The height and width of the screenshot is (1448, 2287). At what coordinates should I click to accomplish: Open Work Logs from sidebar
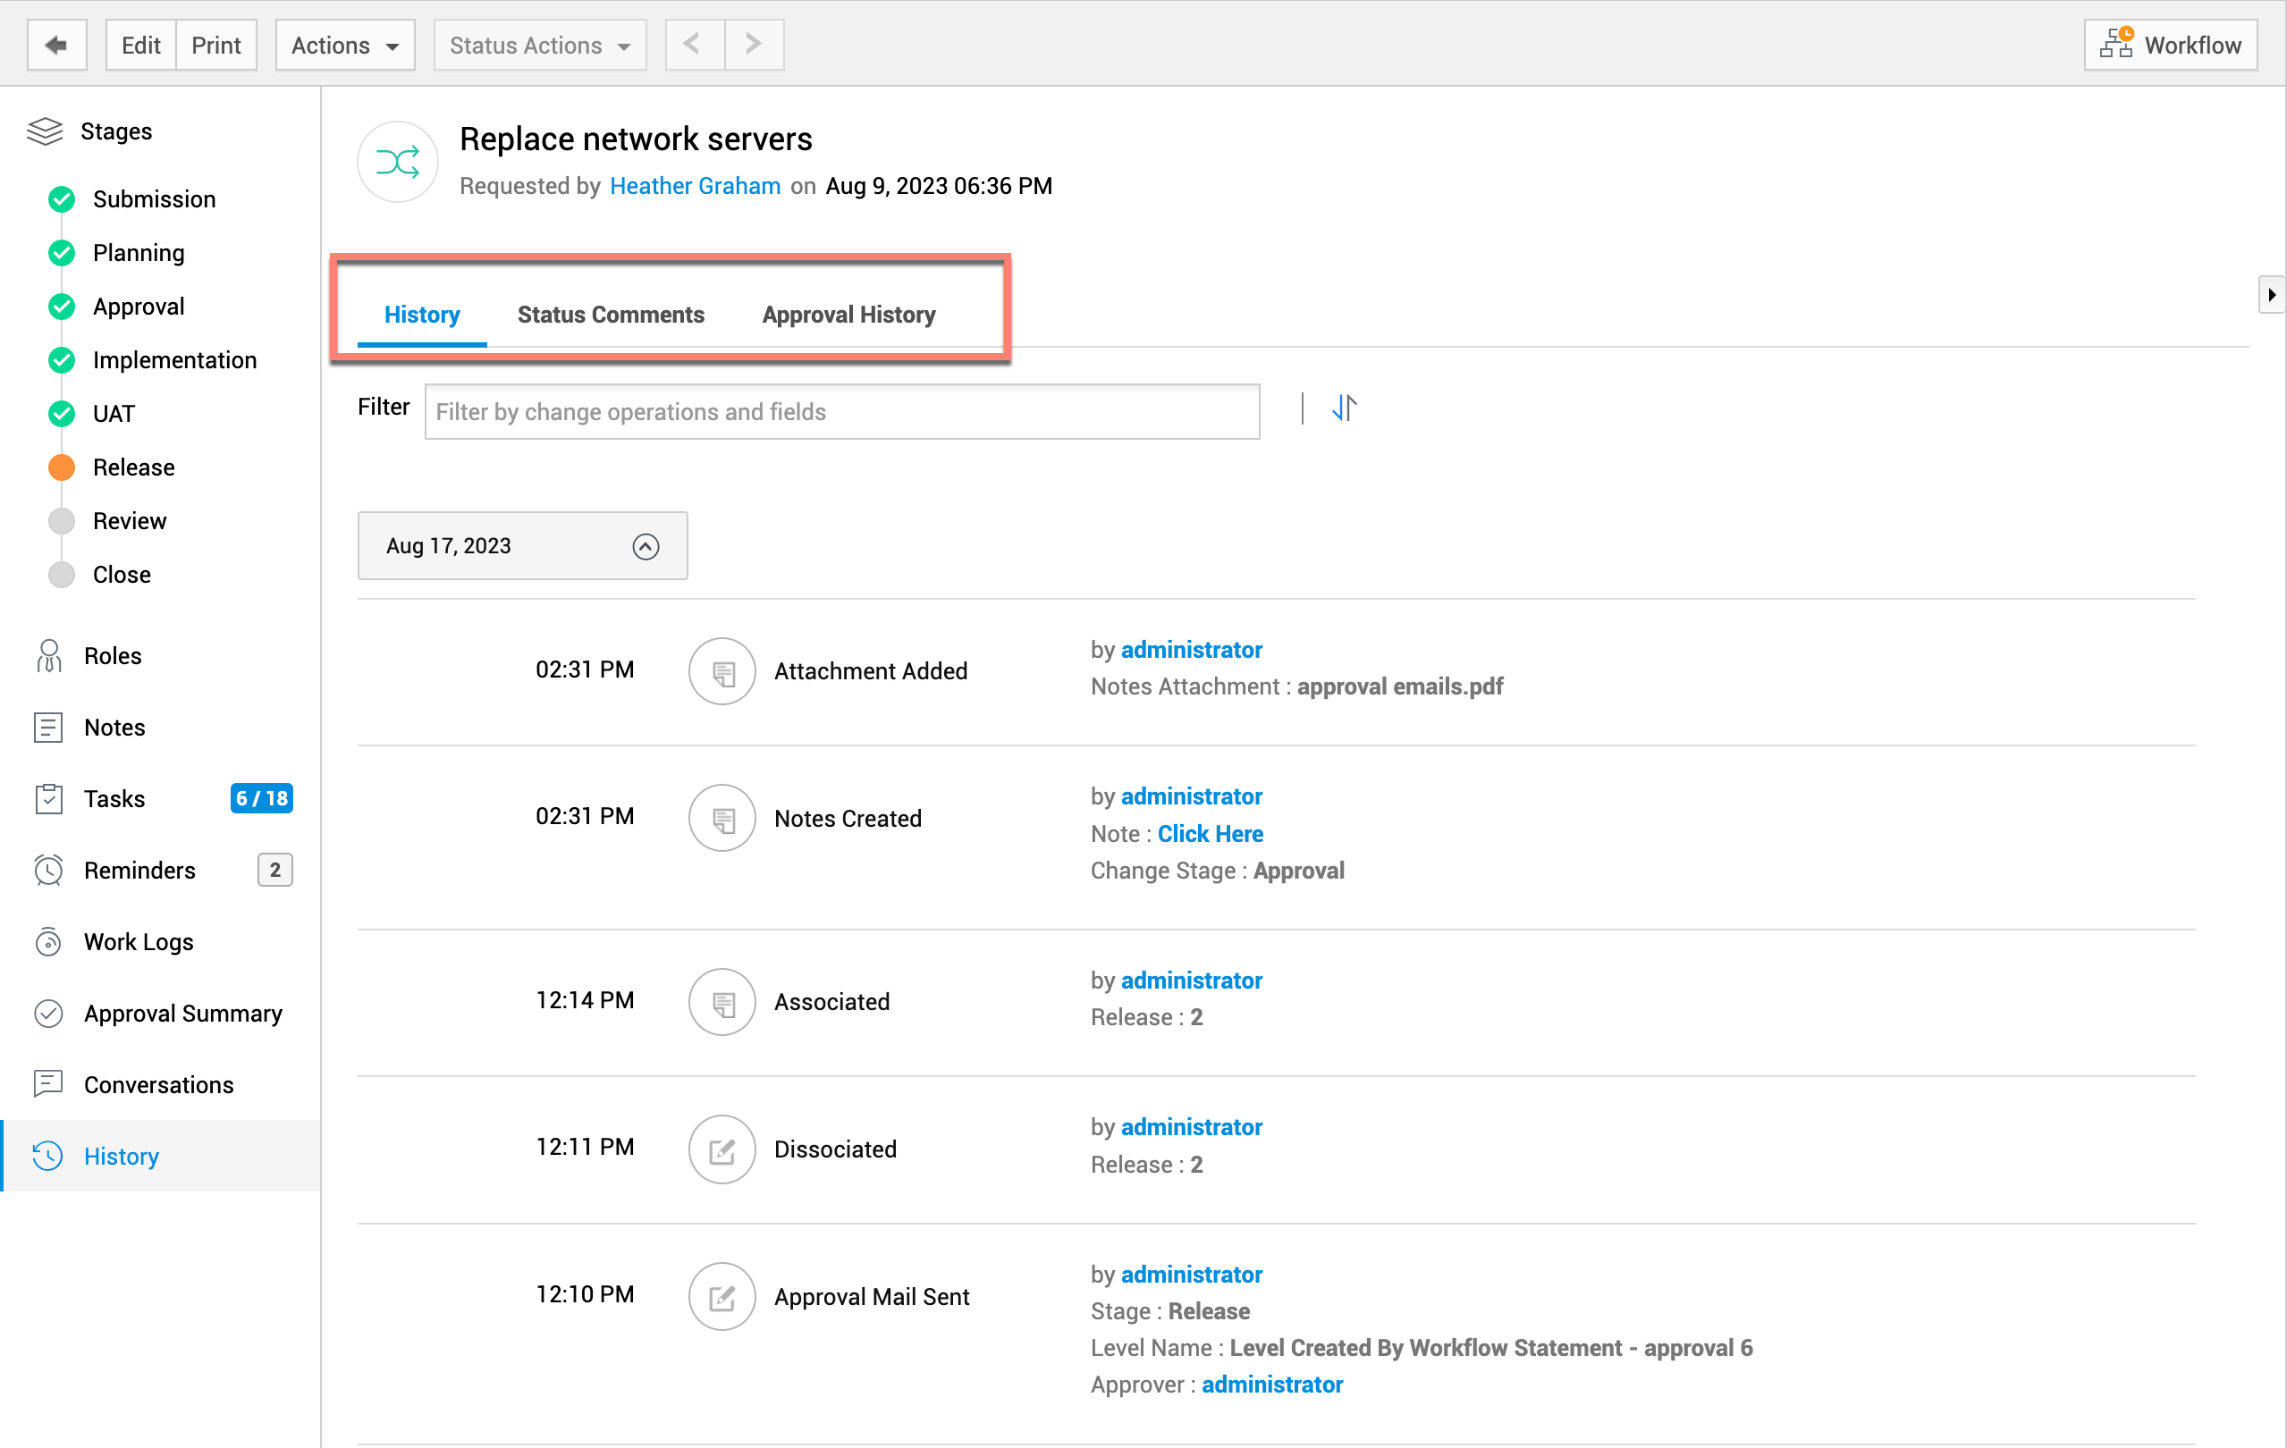click(139, 941)
